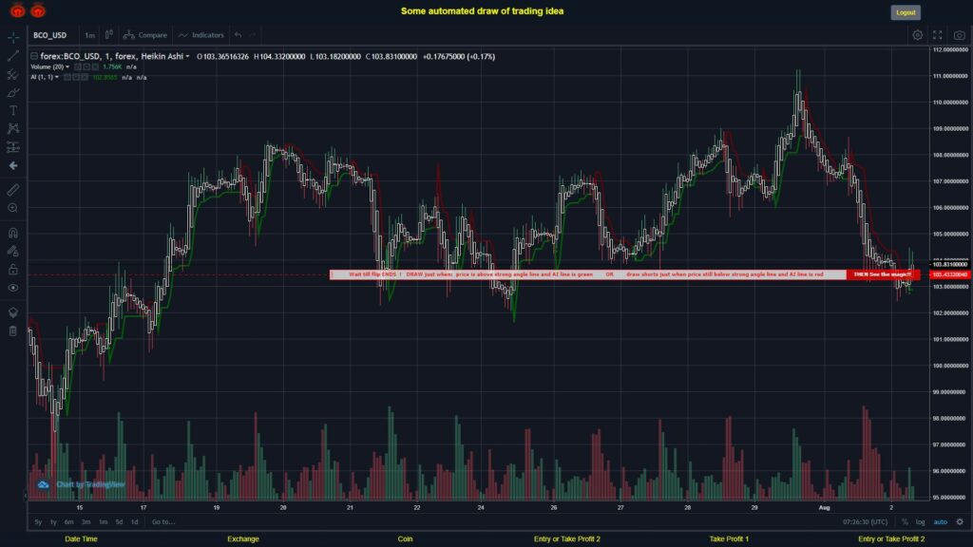Image resolution: width=973 pixels, height=547 pixels.
Task: Select the left arrow marker tool
Action: [13, 165]
